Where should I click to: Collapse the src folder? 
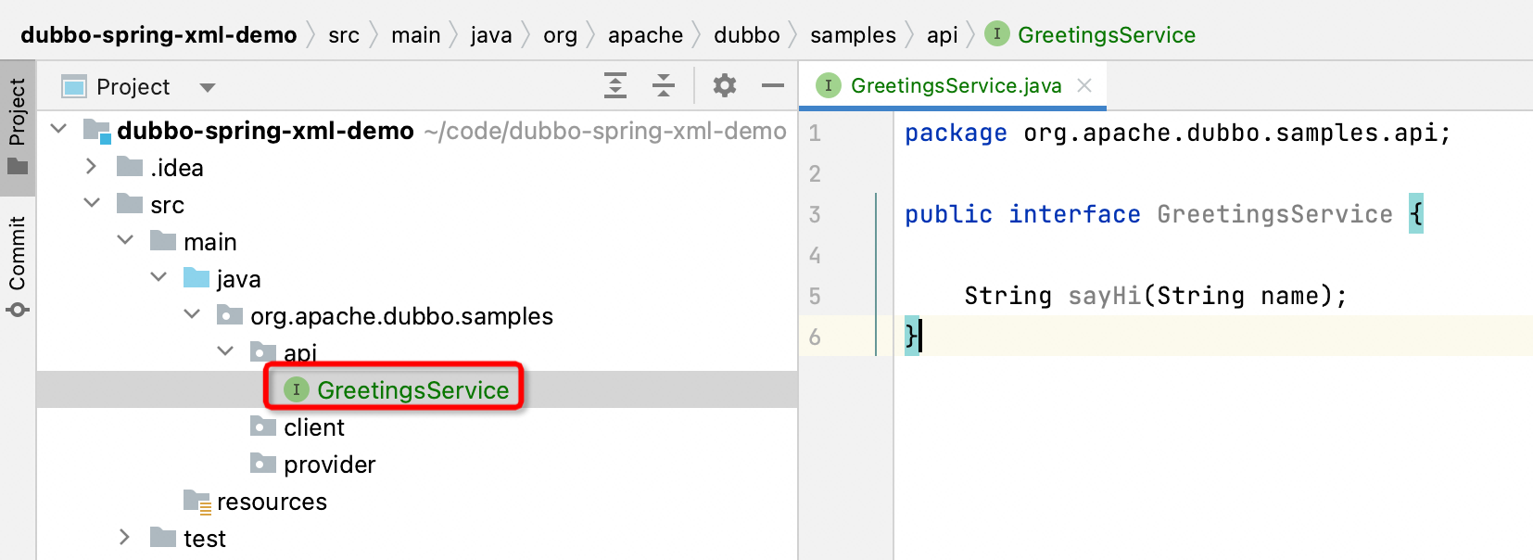(x=91, y=204)
